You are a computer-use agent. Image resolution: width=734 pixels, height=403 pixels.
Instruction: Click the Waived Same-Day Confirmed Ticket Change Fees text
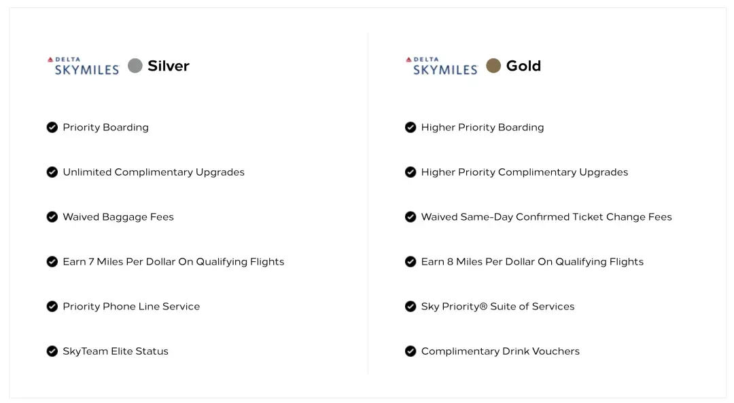[546, 217]
